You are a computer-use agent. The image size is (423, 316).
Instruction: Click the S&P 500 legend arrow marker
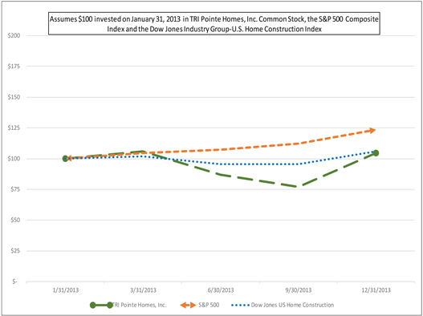(x=188, y=306)
